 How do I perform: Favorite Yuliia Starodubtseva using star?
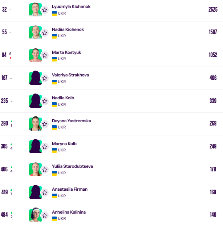pyautogui.click(x=45, y=170)
